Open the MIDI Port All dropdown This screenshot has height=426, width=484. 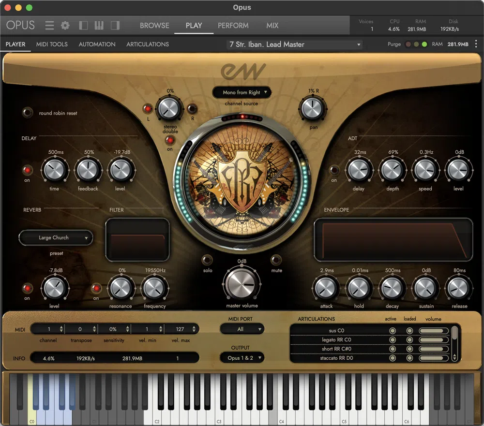pos(242,329)
